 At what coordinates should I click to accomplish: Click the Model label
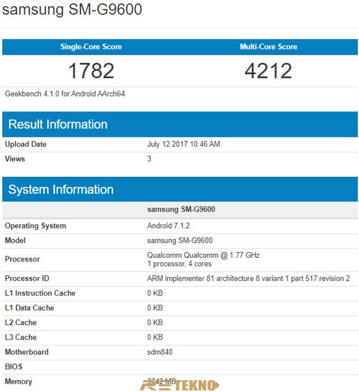coord(15,241)
